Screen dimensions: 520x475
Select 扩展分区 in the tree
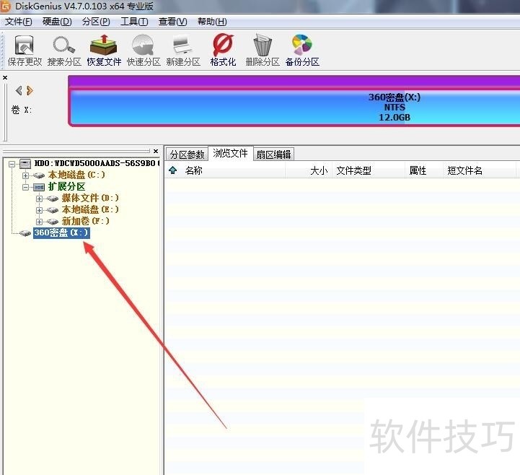click(x=66, y=186)
